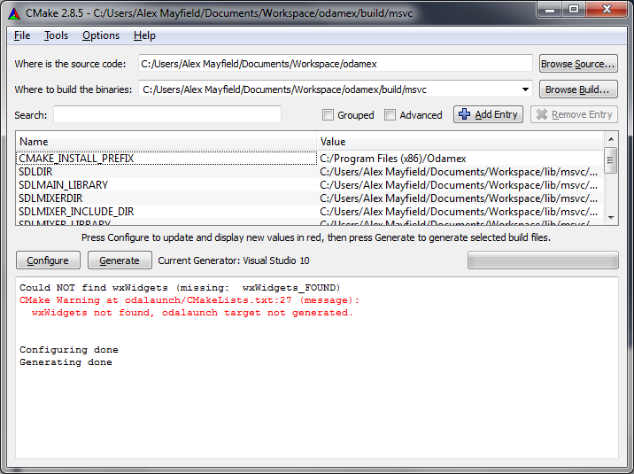Click the SDLMAIN_LIBRARY value path cell
The height and width of the screenshot is (474, 634).
point(460,185)
